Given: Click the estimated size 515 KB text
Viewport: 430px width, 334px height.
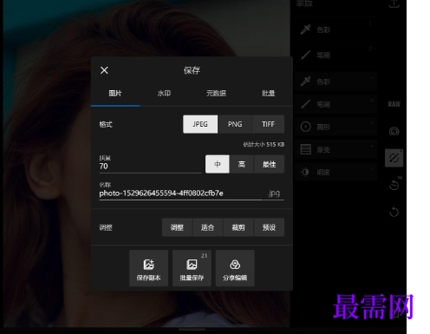Looking at the screenshot, I should [x=264, y=144].
